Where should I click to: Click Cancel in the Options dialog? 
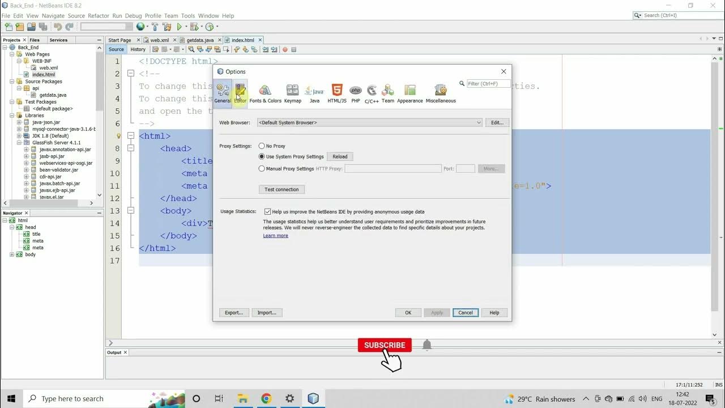tap(466, 312)
